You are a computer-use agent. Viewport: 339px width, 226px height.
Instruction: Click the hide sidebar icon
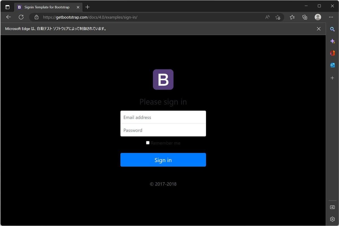(x=333, y=207)
